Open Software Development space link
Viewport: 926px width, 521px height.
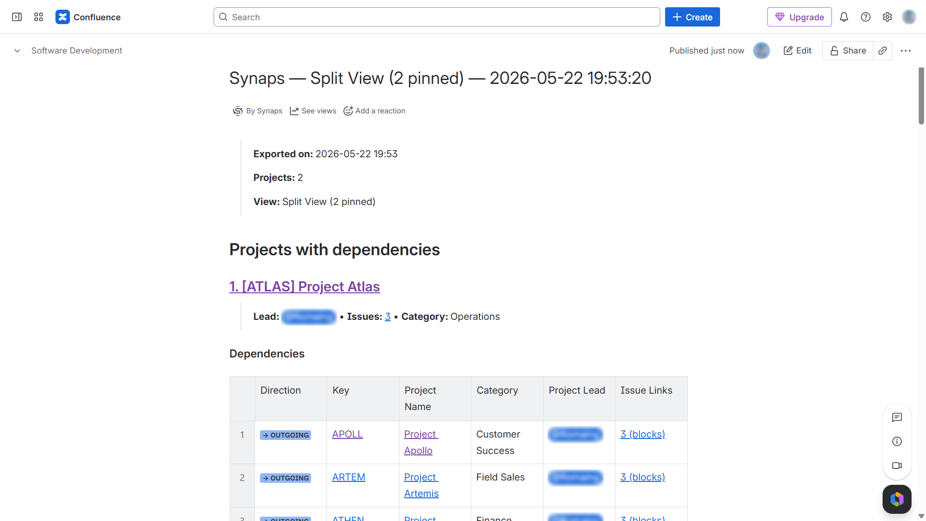(x=77, y=51)
